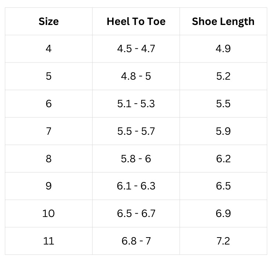272x257 pixels.
Task: Click the 5.8 - 6 heel measurement
Action: [x=136, y=159]
